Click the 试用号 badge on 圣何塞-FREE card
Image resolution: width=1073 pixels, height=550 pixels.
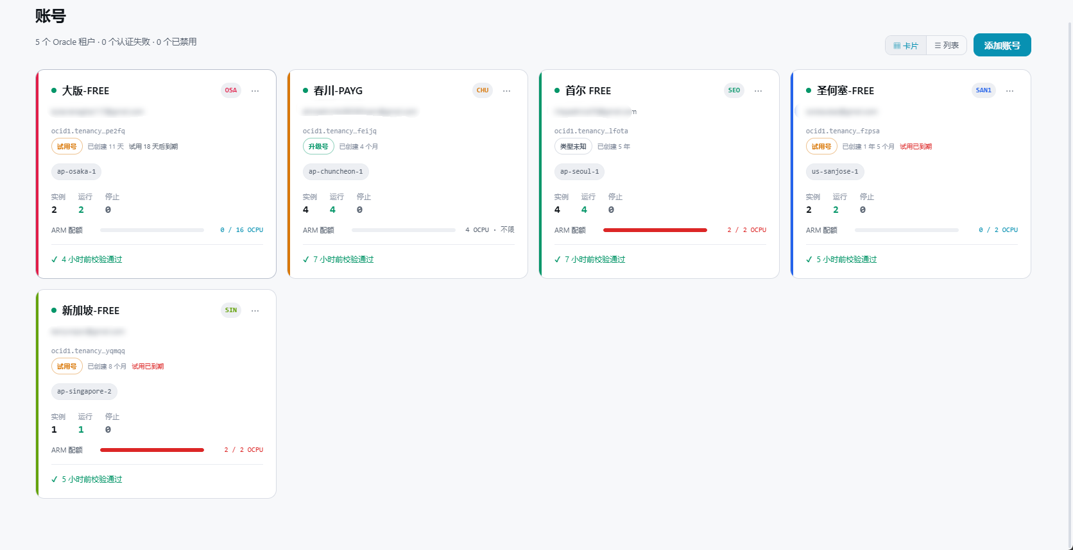(x=821, y=147)
